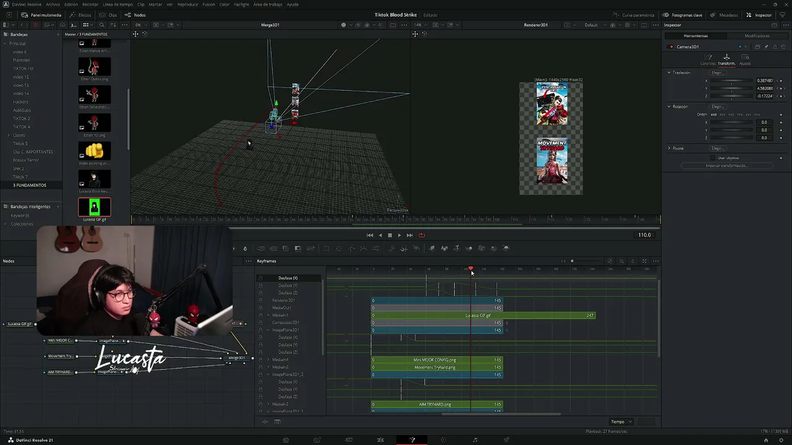Viewport: 792px width, 445px height.
Task: Click the stop playback button
Action: 390,235
